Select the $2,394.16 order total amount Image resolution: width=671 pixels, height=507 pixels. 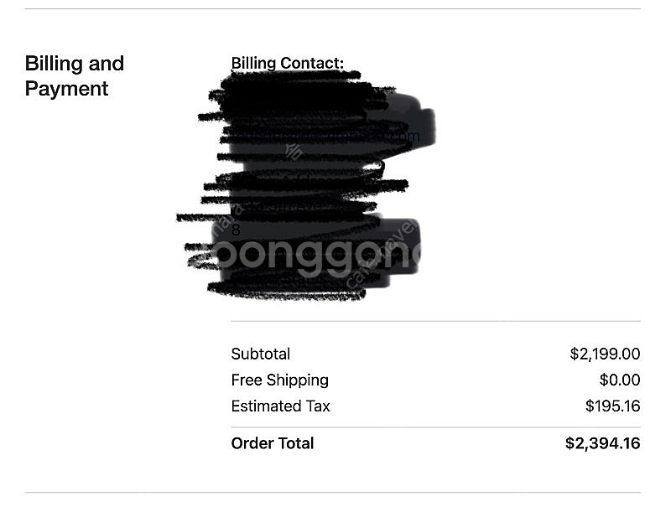tap(602, 443)
